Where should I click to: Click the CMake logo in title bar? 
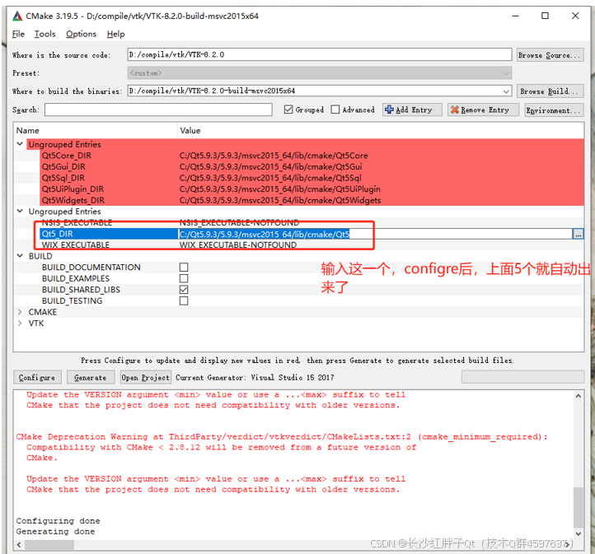(17, 15)
